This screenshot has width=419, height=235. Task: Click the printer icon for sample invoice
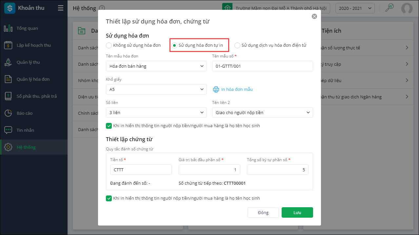216,89
